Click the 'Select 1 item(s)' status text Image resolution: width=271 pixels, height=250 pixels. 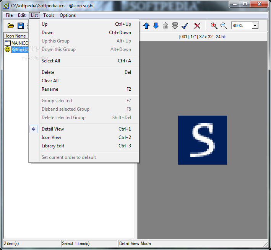point(76,243)
